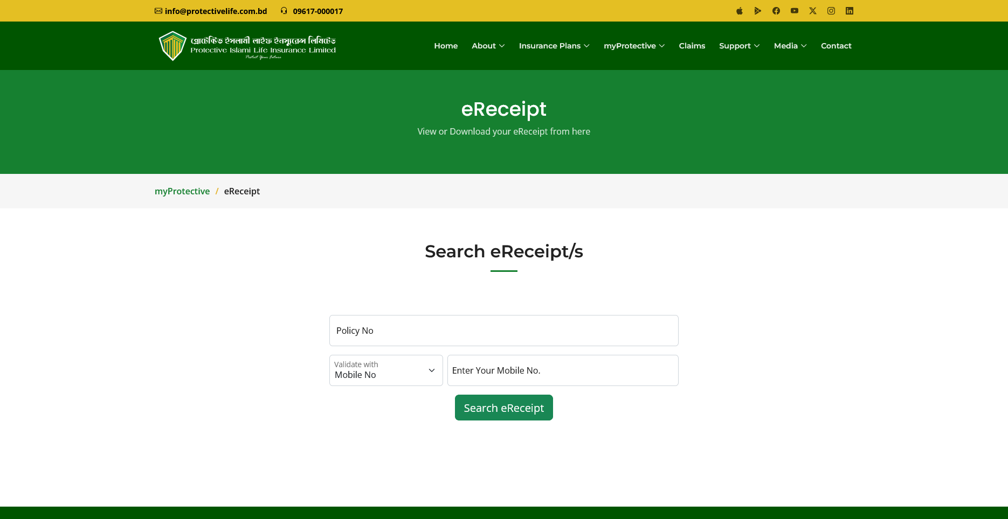Visit the Facebook page icon
1008x519 pixels.
click(x=776, y=11)
